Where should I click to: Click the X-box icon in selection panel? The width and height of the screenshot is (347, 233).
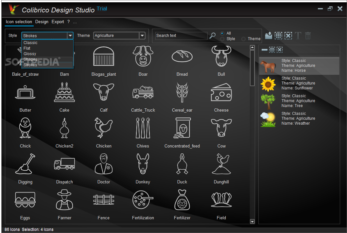click(280, 50)
